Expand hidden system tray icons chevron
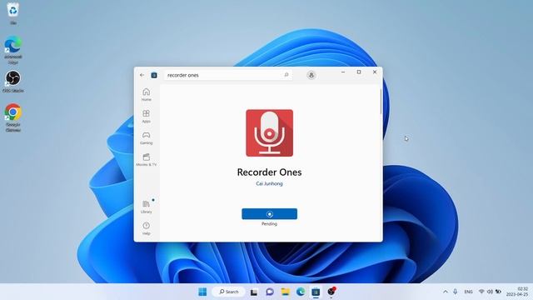Screen dimensions: 533x300 446,292
